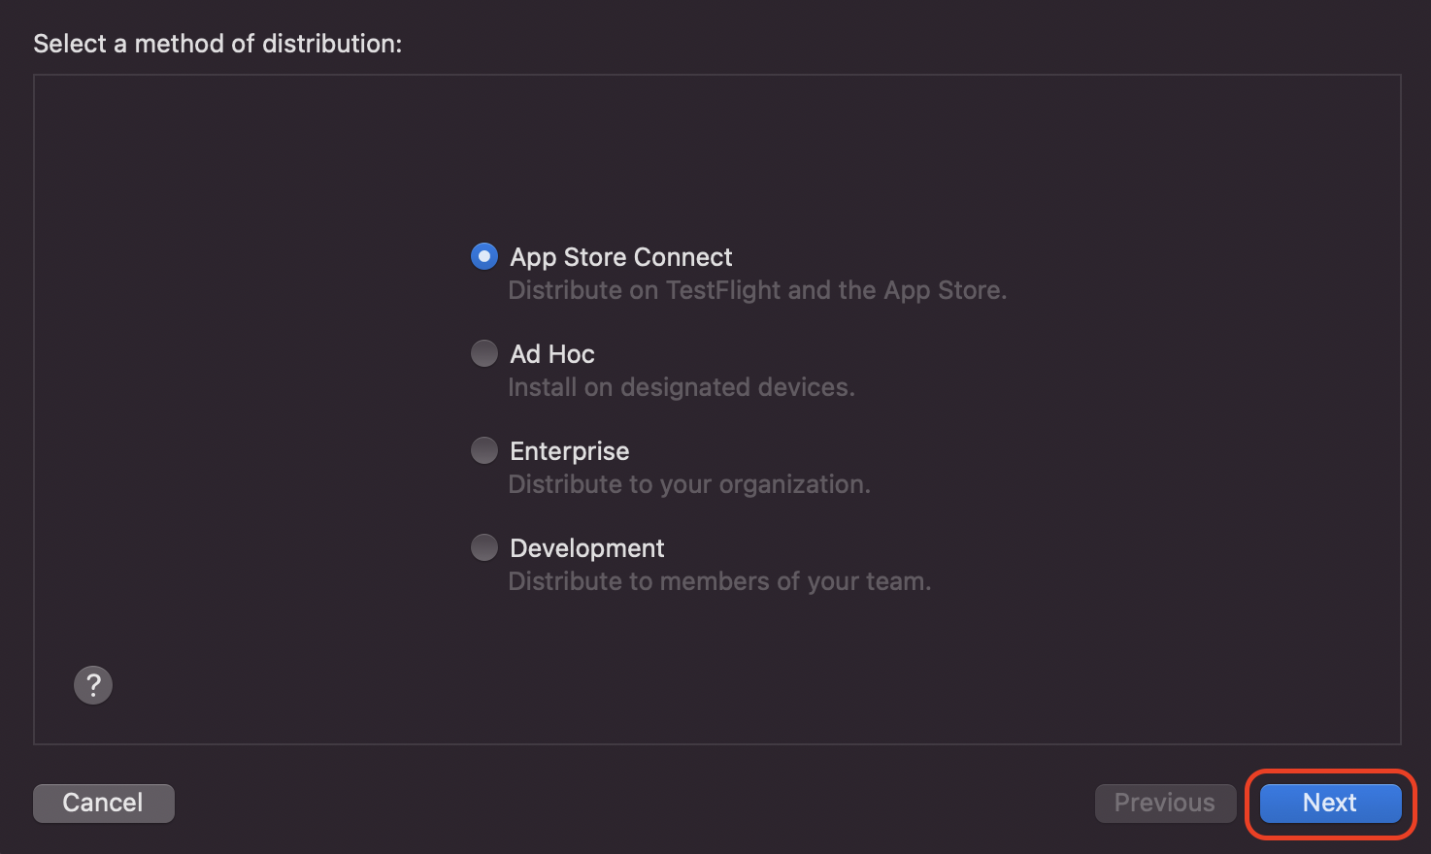1431x854 pixels.
Task: Click the Next button
Action: coord(1330,803)
